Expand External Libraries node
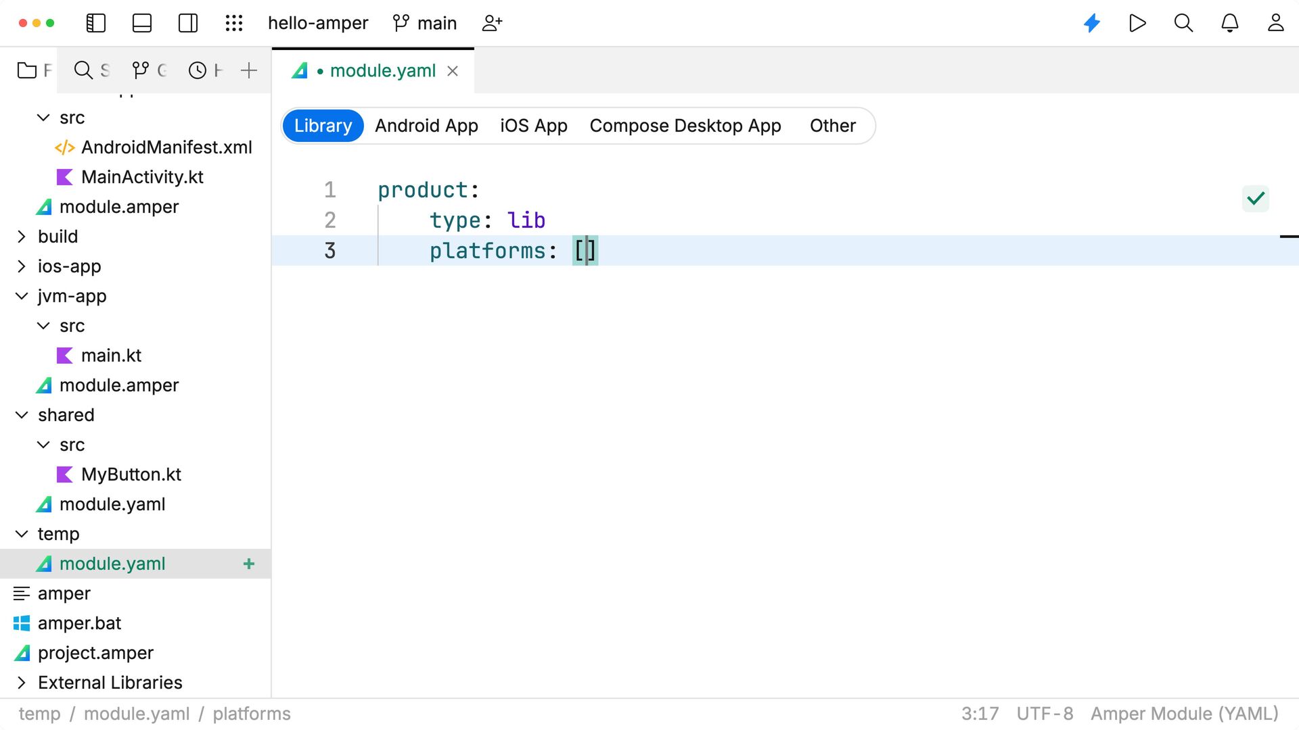The height and width of the screenshot is (730, 1299). point(22,683)
